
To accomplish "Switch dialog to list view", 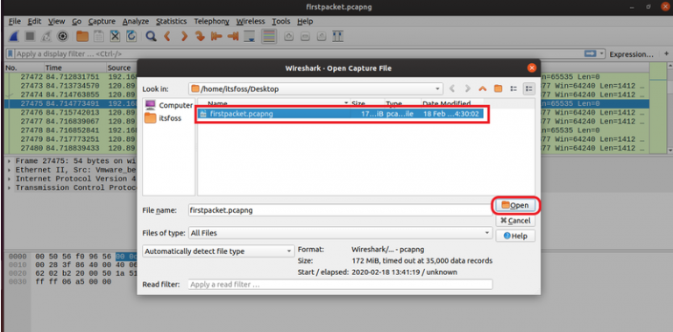I will [514, 88].
